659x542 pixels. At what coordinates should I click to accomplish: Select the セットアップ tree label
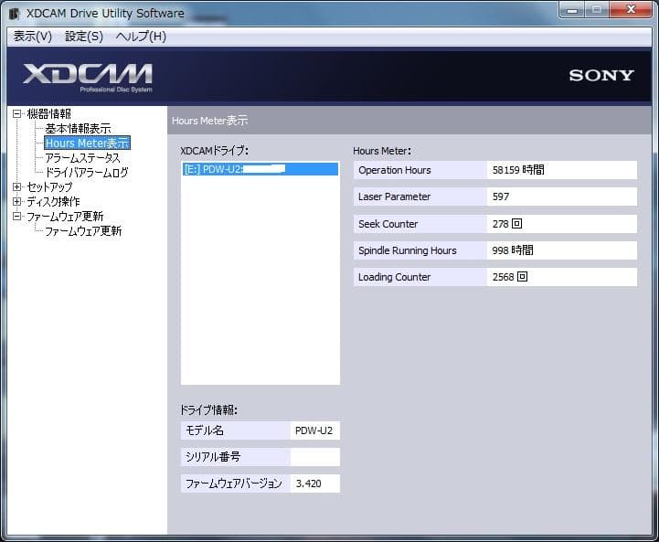coord(49,187)
